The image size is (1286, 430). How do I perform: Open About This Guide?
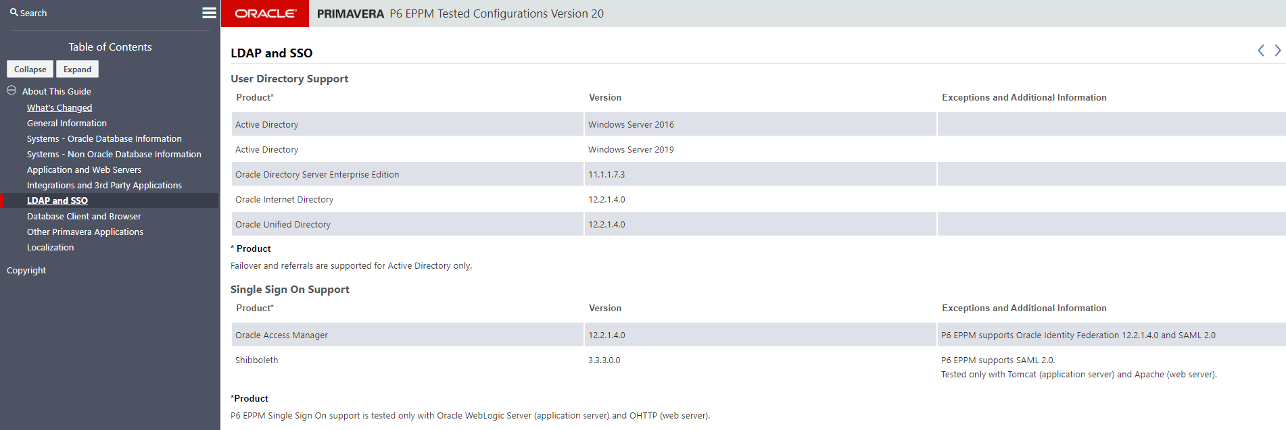pos(57,91)
